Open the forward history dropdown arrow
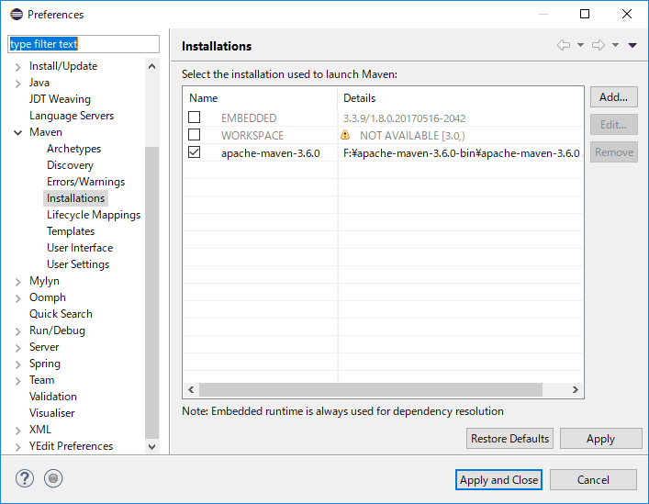 [x=615, y=45]
